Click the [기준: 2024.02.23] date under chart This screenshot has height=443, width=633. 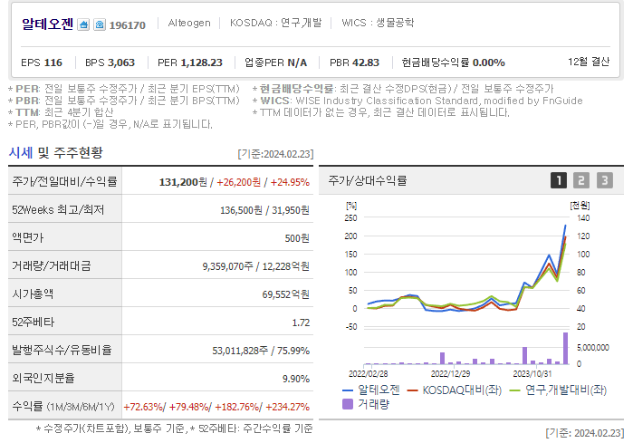(585, 433)
